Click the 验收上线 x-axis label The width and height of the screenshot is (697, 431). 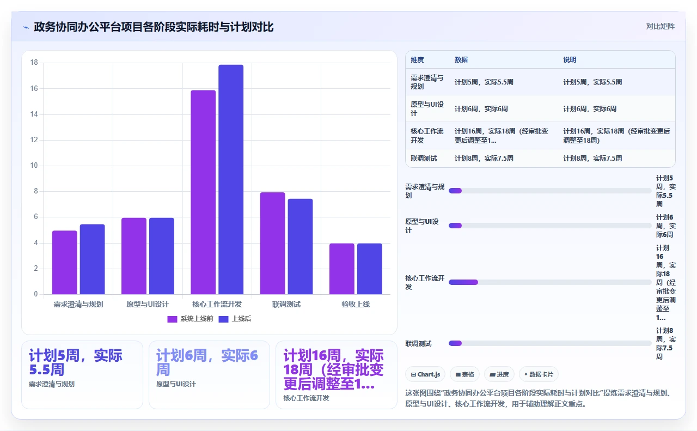[x=356, y=304]
